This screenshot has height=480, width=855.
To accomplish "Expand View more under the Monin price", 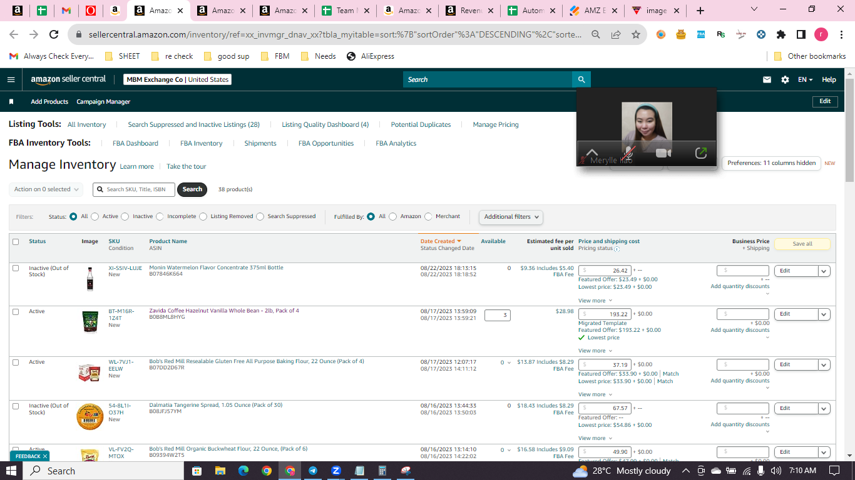I will (x=595, y=301).
